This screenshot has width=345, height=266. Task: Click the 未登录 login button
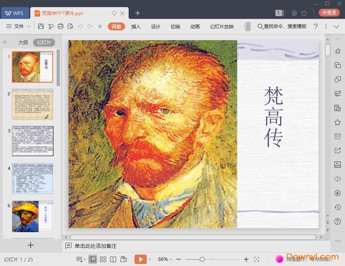tap(328, 12)
